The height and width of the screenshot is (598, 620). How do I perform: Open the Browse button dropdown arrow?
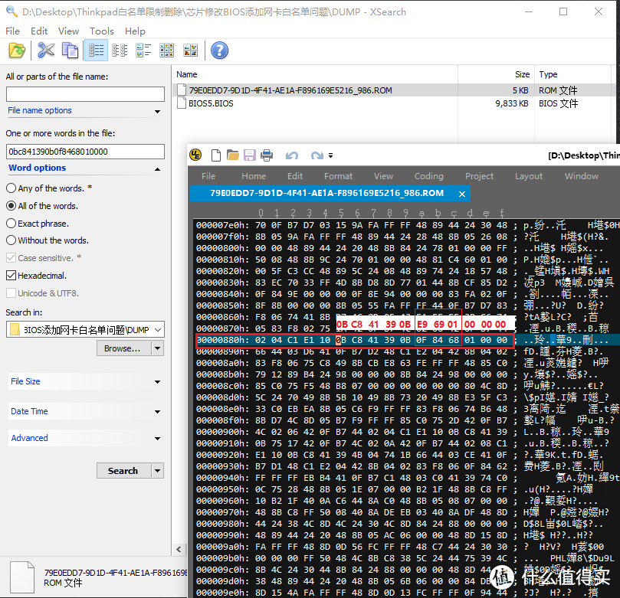pos(158,348)
